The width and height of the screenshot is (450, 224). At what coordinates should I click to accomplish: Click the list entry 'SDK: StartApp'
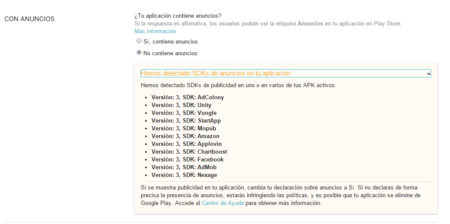point(186,120)
